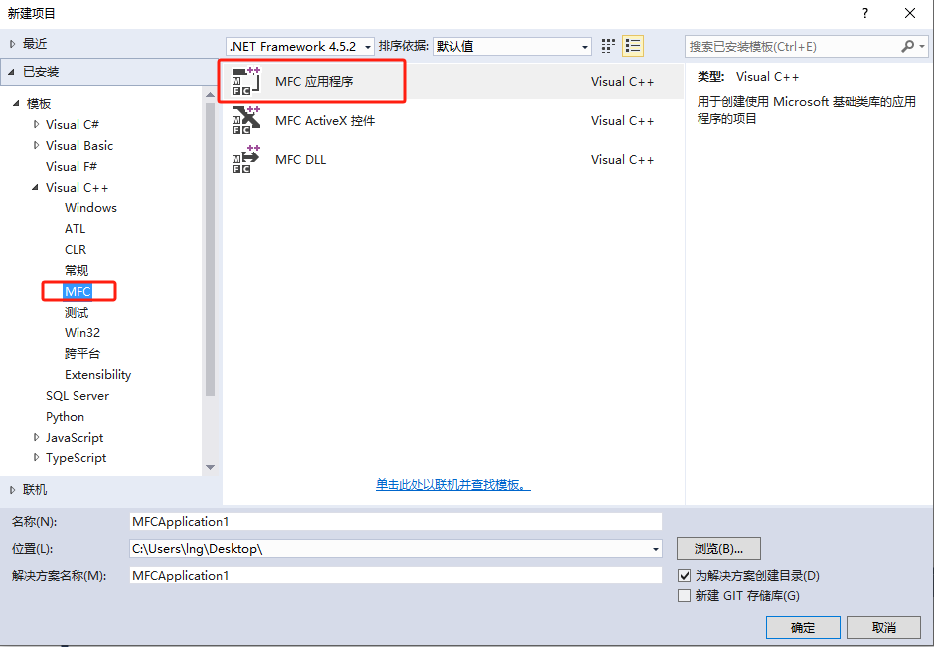Click the 取消 button
Image resolution: width=934 pixels, height=647 pixels.
(884, 627)
